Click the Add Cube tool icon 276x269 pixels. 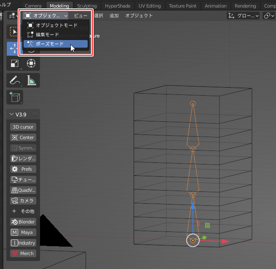pyautogui.click(x=14, y=97)
